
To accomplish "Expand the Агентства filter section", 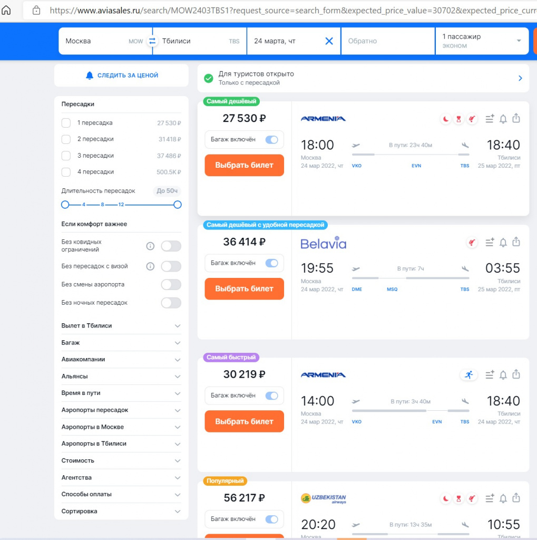I will click(121, 477).
